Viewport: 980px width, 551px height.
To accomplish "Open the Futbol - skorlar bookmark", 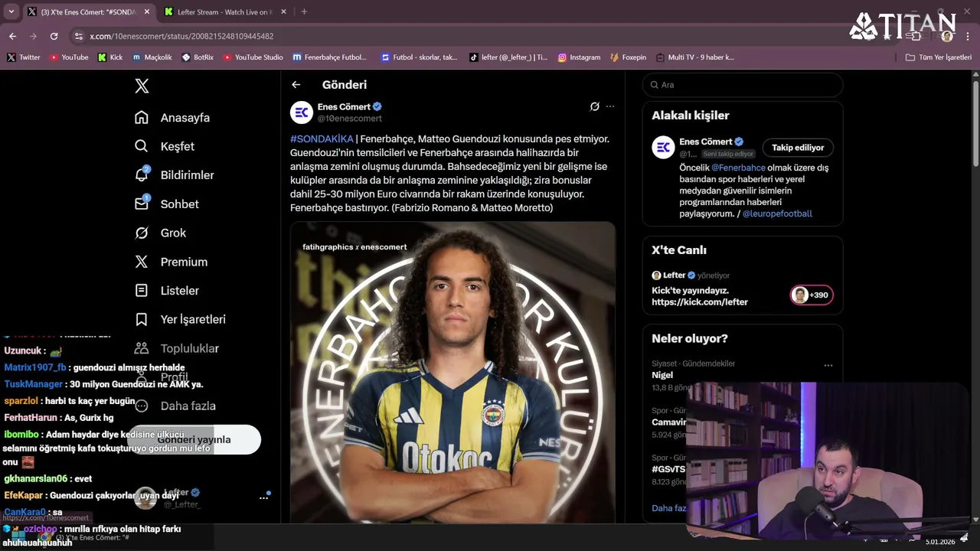I will [x=420, y=57].
